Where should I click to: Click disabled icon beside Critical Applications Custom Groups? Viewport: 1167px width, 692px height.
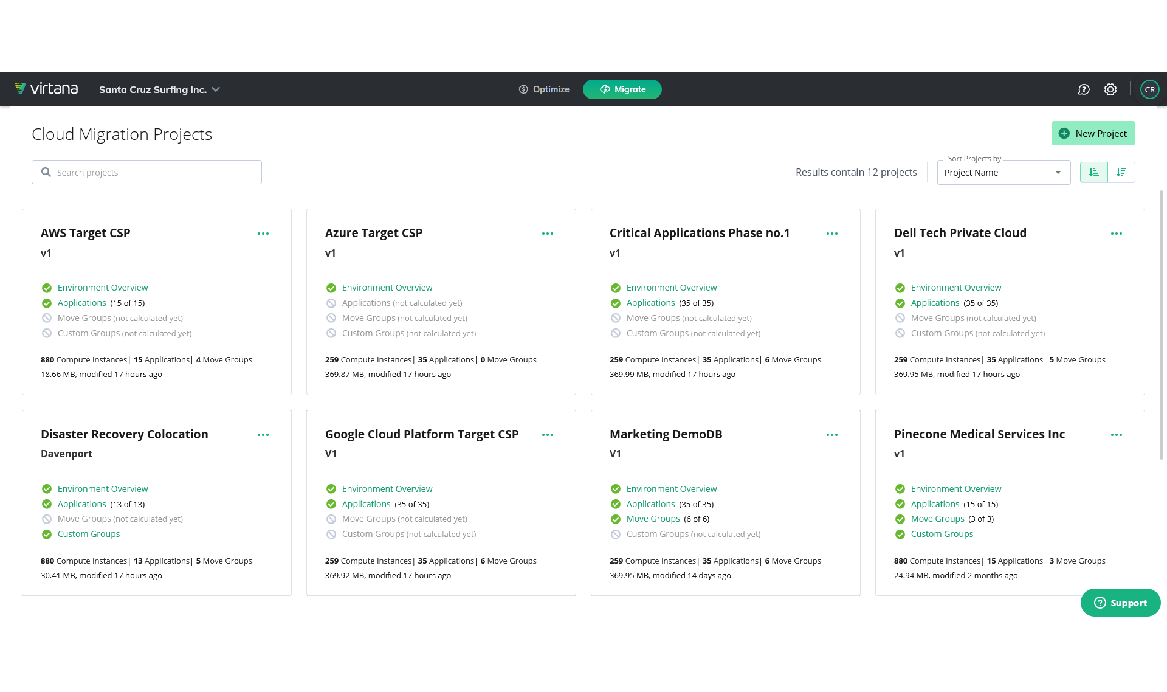pyautogui.click(x=616, y=333)
